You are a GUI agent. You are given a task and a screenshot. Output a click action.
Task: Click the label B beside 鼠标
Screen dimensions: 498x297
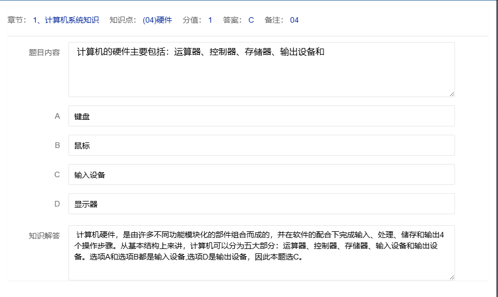(57, 146)
